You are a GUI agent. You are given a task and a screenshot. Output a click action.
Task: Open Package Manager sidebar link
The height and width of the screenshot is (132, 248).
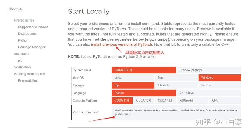[x=31, y=47]
